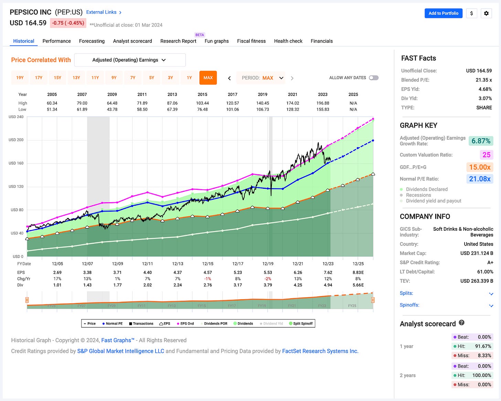Switch to the Historical tab
The image size is (501, 401).
[x=24, y=41]
